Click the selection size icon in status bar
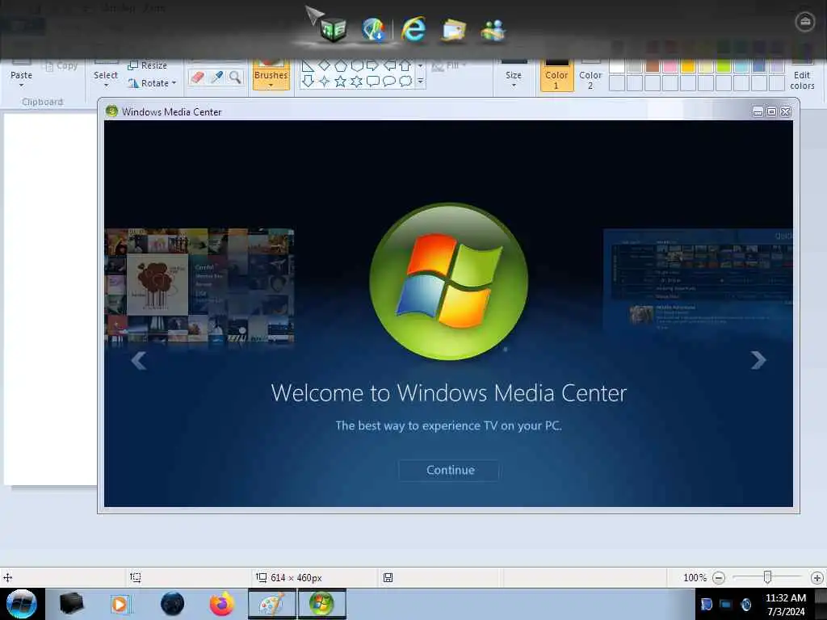The width and height of the screenshot is (827, 620). [x=135, y=577]
